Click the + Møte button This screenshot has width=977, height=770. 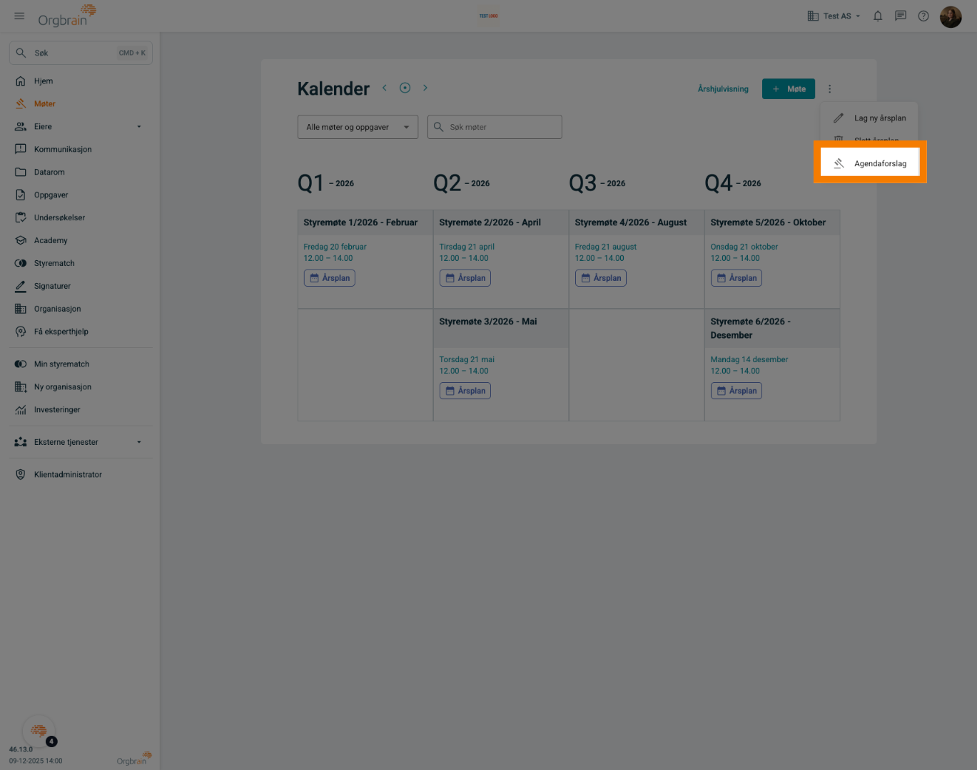tap(789, 89)
